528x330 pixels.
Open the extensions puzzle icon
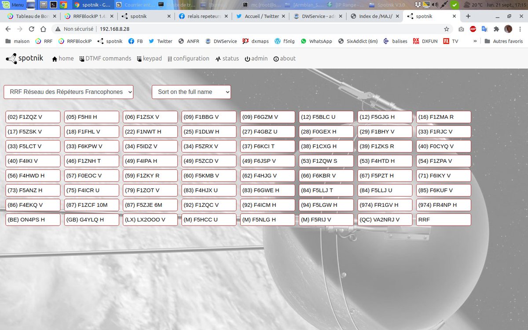(496, 29)
